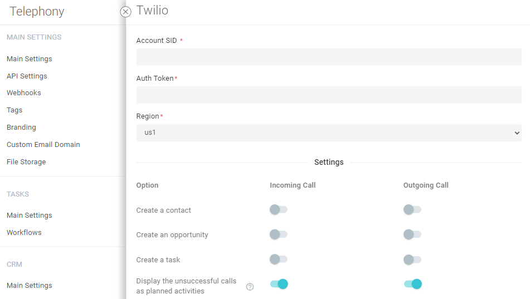Close the Twilio panel with X icon
Image resolution: width=530 pixels, height=299 pixels.
coord(125,12)
